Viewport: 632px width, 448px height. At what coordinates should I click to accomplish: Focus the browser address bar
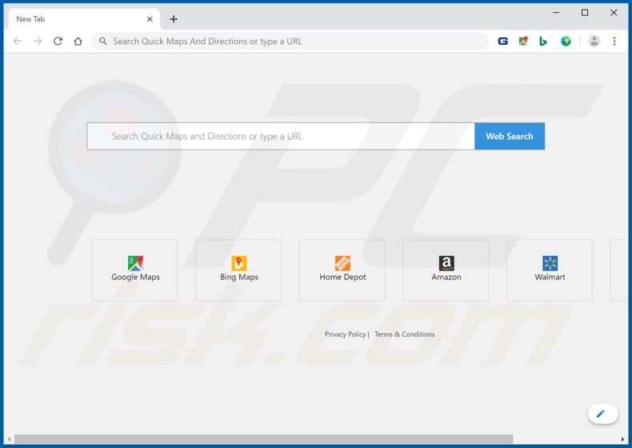[x=290, y=41]
